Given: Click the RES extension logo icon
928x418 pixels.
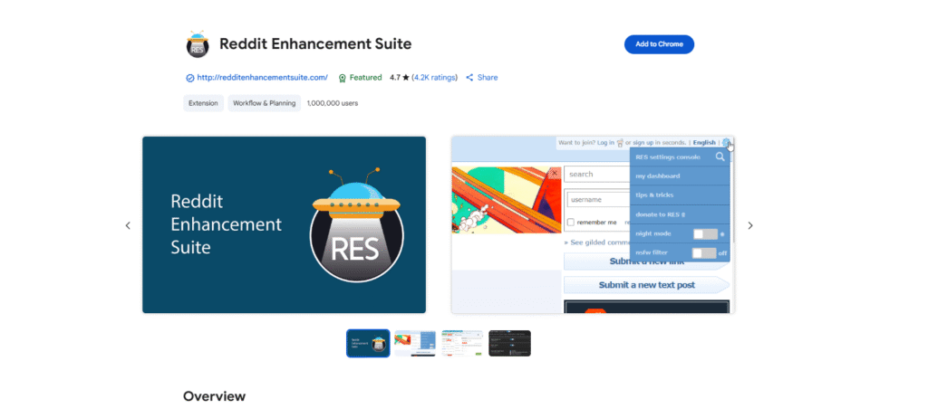Looking at the screenshot, I should [198, 44].
